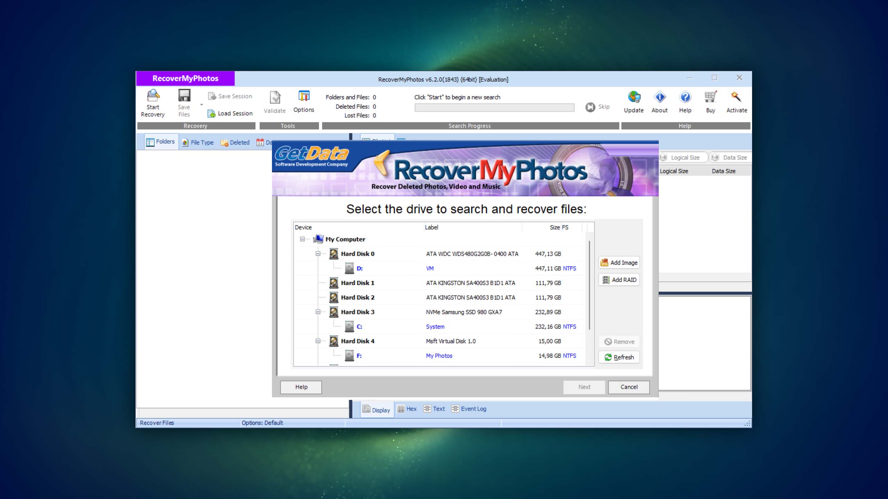
Task: Click the Hard Disk 1 drive icon
Action: click(334, 283)
